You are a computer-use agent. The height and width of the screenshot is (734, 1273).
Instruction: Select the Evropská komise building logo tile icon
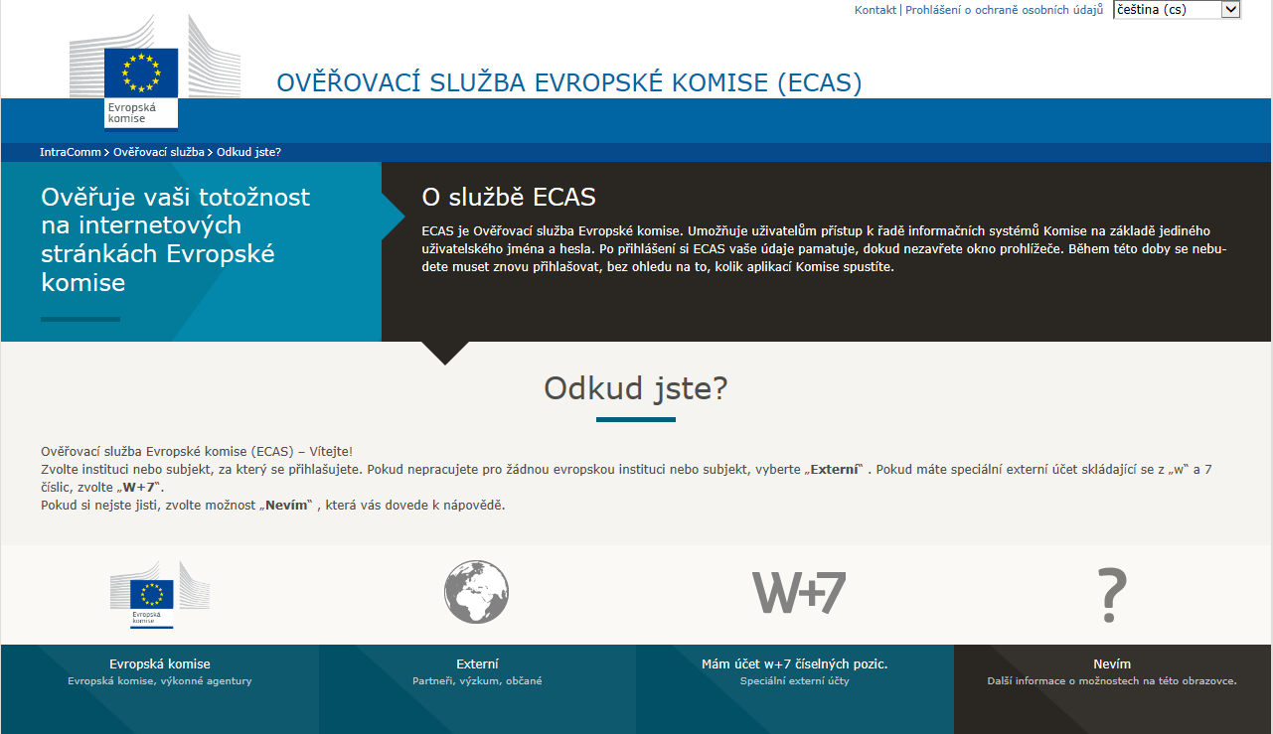159,594
